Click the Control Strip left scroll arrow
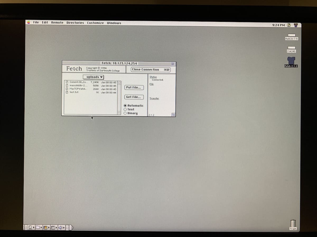Screen dimensions: 317x237 pos(26,227)
